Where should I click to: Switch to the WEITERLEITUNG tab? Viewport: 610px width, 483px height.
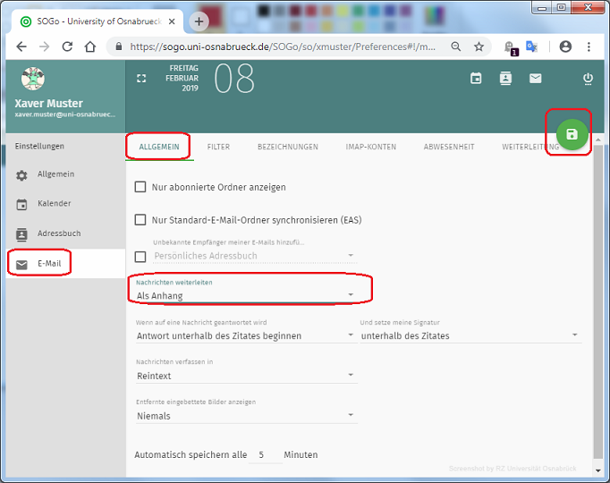(x=530, y=147)
